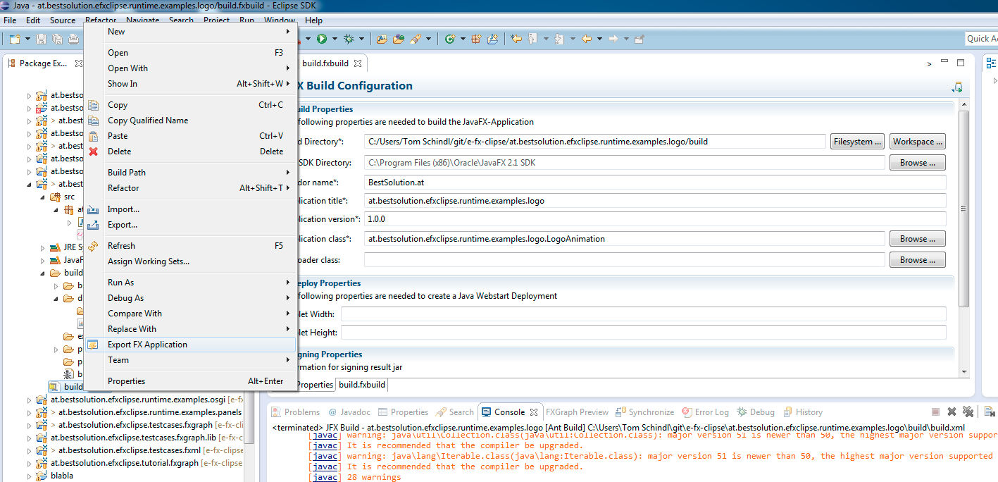Click Browse... next to application class

click(x=917, y=239)
